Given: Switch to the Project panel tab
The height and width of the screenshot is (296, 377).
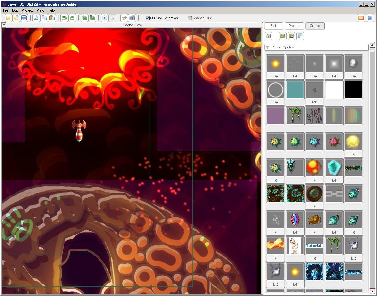Looking at the screenshot, I should (x=294, y=26).
